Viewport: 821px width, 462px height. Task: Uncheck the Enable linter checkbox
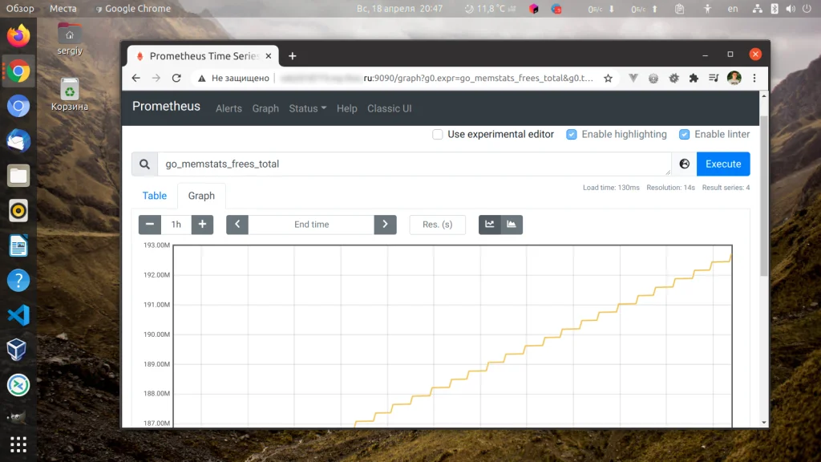pos(685,135)
